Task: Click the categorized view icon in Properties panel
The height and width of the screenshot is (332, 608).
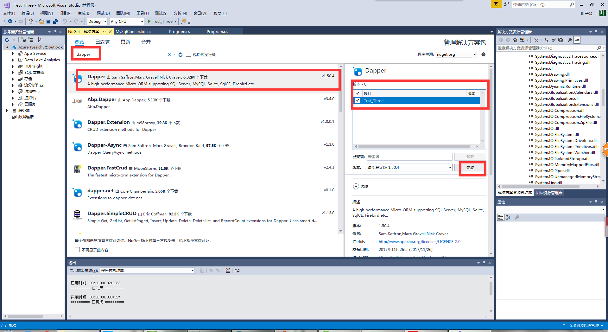Action: (501, 217)
